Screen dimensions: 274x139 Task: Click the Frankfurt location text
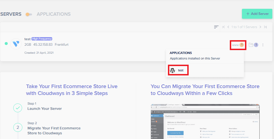click(x=62, y=45)
